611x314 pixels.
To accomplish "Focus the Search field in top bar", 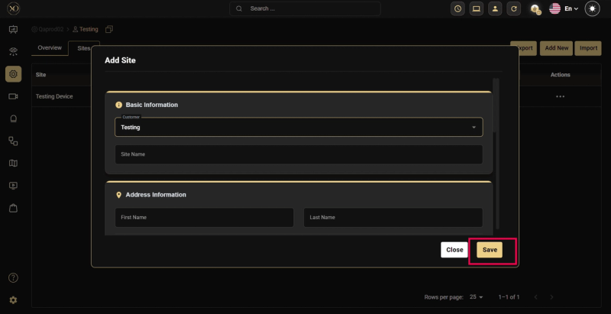I will point(305,8).
